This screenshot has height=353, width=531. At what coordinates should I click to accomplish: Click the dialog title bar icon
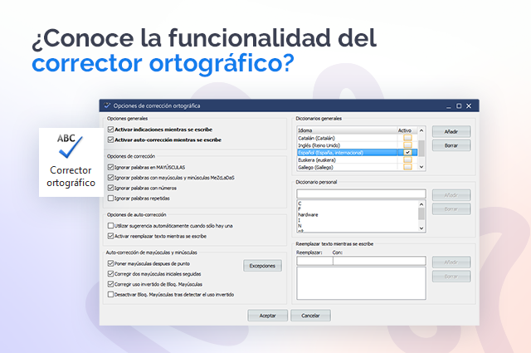pos(105,105)
